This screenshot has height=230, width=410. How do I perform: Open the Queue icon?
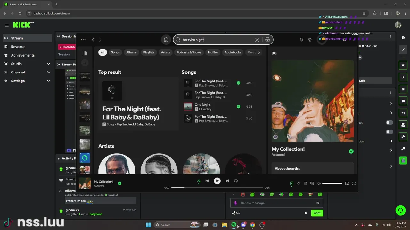pyautogui.click(x=305, y=183)
